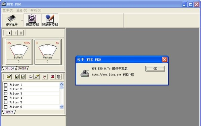Open the 追踪控制 trace control tool

click(x=32, y=20)
